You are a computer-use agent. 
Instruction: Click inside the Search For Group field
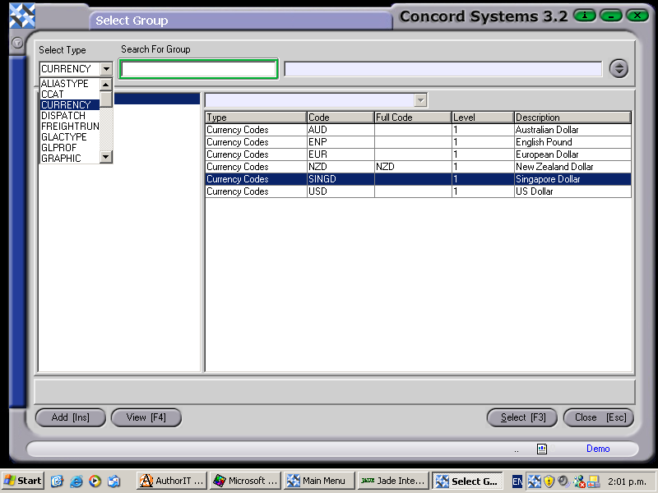[x=197, y=69]
